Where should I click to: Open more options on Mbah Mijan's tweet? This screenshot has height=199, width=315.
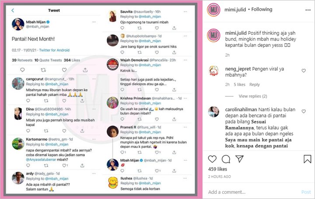pos(94,22)
